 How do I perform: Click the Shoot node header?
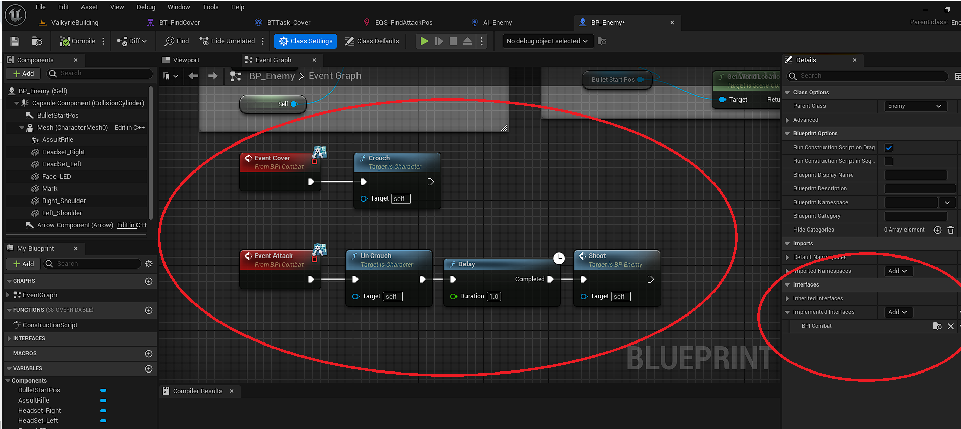617,260
